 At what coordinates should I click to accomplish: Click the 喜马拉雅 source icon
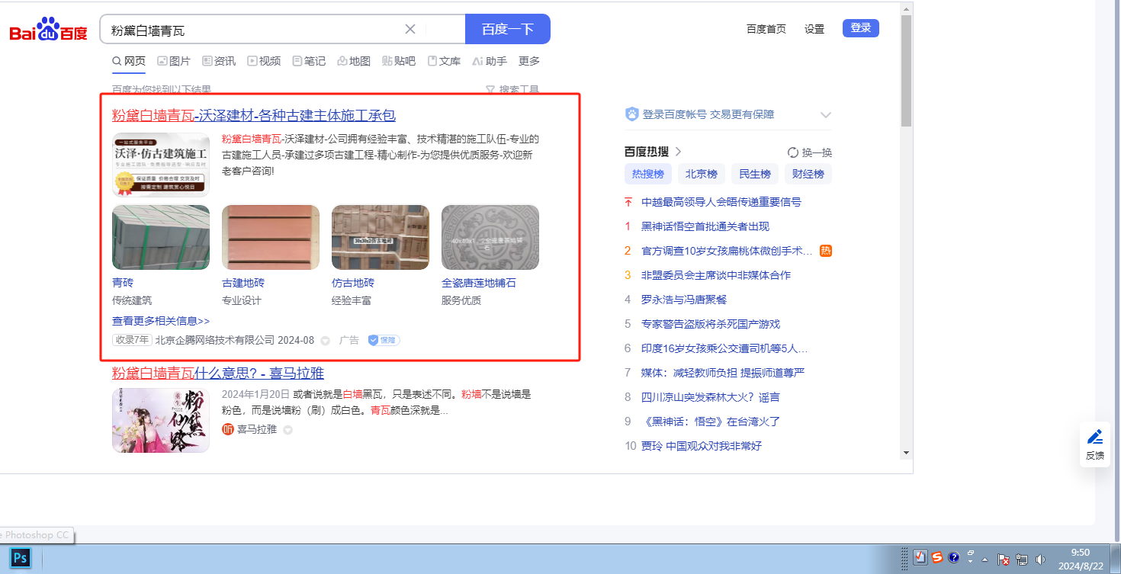coord(227,429)
